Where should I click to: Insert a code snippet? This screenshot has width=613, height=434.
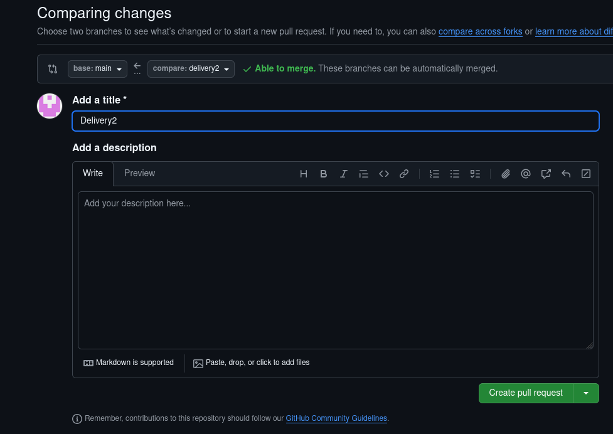pos(383,174)
